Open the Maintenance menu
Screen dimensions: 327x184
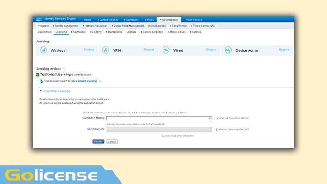tap(114, 32)
